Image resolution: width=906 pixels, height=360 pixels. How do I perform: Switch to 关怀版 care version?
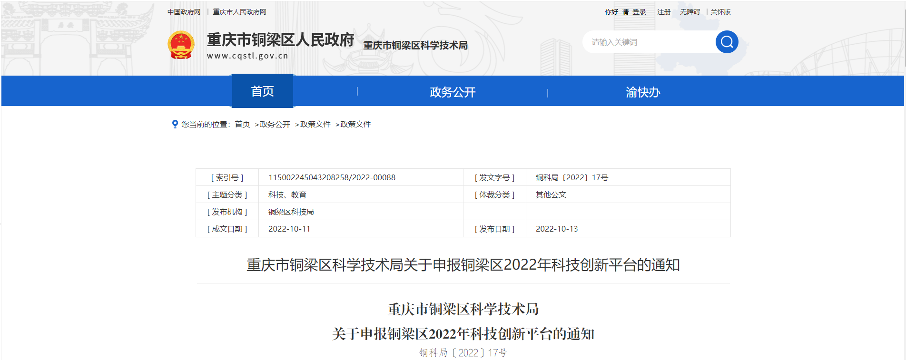(x=720, y=12)
